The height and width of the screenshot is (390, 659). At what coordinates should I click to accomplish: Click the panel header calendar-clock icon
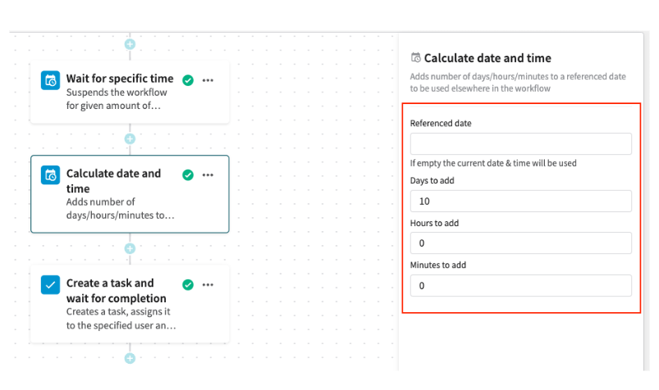[x=415, y=58]
